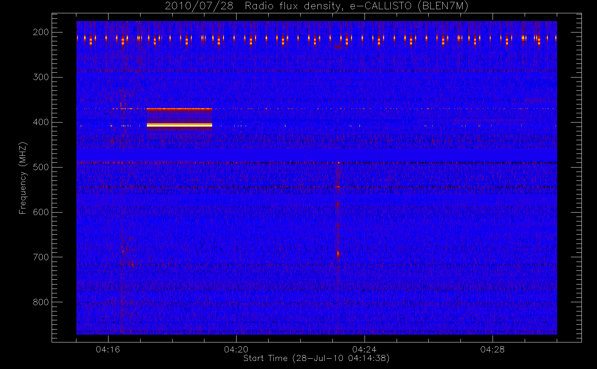Image resolution: width=597 pixels, height=369 pixels.
Task: Click the 04:24 time tick label
Action: tap(364, 349)
